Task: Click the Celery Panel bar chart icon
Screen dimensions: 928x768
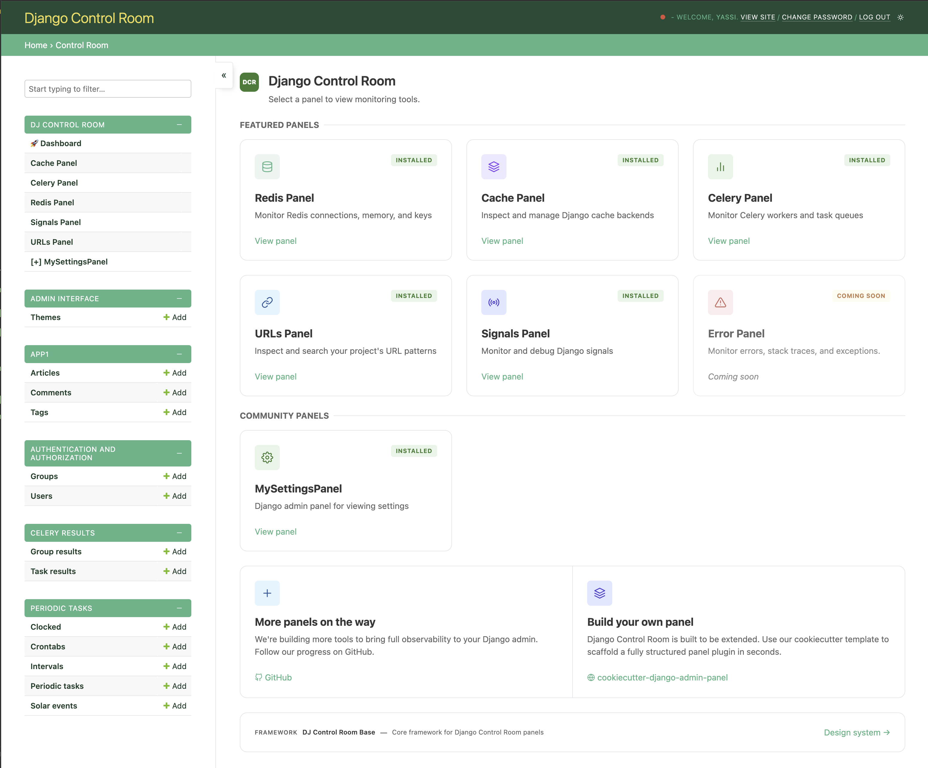Action: tap(720, 167)
